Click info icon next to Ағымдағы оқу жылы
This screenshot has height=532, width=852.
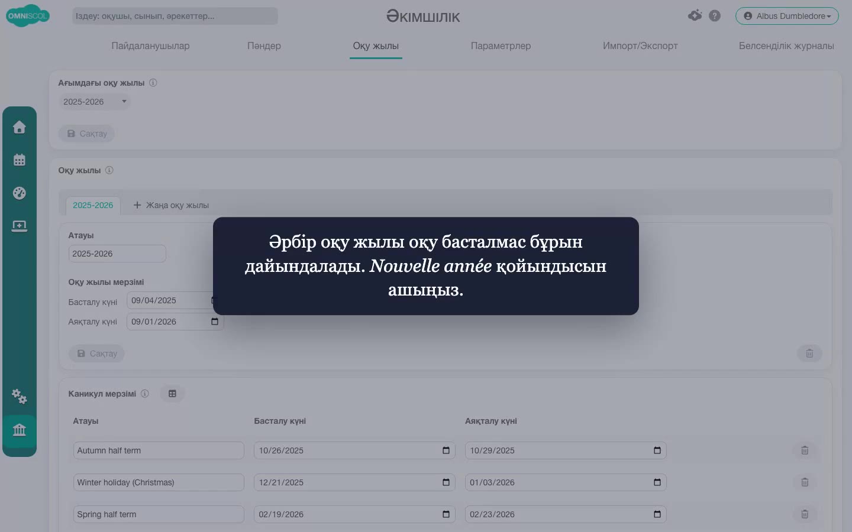(153, 83)
